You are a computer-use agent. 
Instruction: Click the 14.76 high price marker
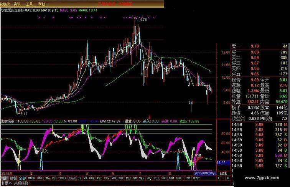[142, 20]
